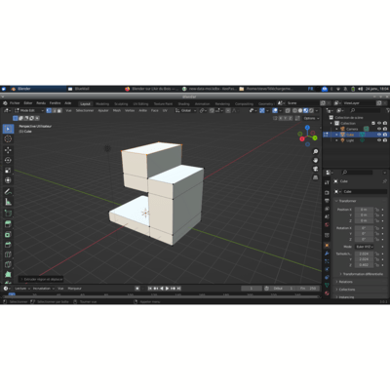Open the Mode Edit dropdown
Image resolution: width=390 pixels, height=390 pixels.
tap(29, 110)
